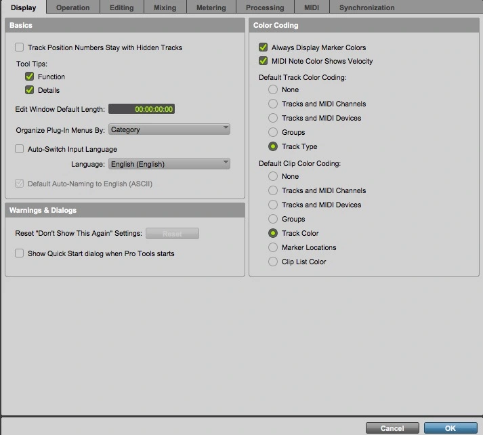
Task: Click the Reset button for dialog settings
Action: 172,234
